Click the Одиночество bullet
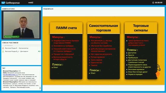This screenshot has width=166, height=93. pos(96,63)
